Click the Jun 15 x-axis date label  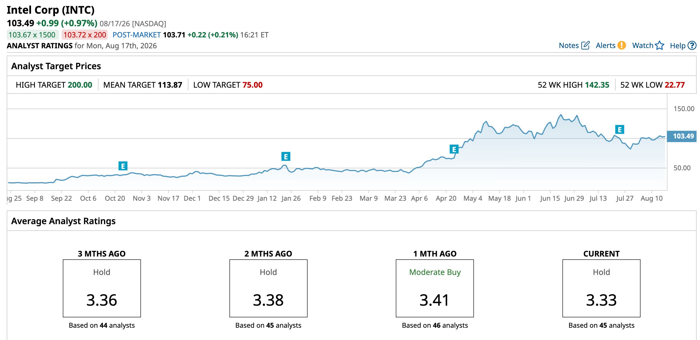pos(550,198)
